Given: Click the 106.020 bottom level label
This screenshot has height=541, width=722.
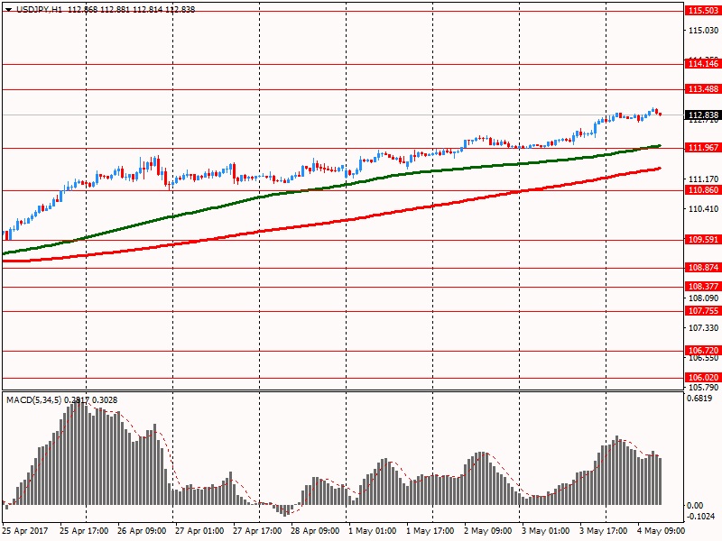Looking at the screenshot, I should click(x=702, y=378).
